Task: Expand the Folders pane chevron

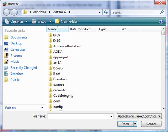Action: (42, 108)
